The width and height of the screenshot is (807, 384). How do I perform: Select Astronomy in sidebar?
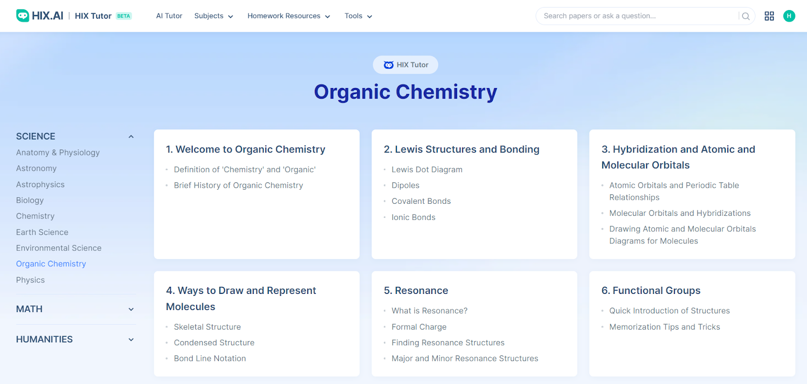[36, 169]
